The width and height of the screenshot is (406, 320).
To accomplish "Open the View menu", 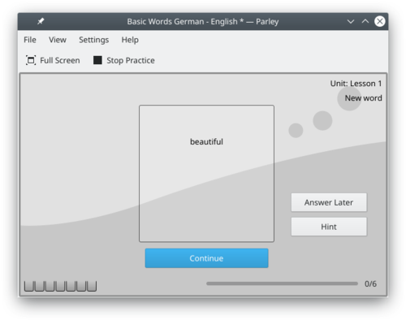I will coord(58,40).
